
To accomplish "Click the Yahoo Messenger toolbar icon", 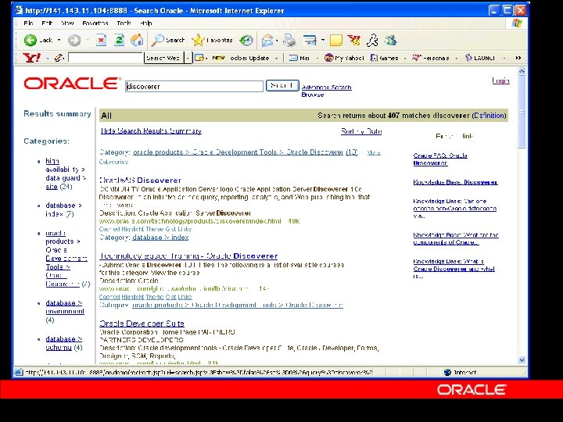I will pyautogui.click(x=354, y=40).
